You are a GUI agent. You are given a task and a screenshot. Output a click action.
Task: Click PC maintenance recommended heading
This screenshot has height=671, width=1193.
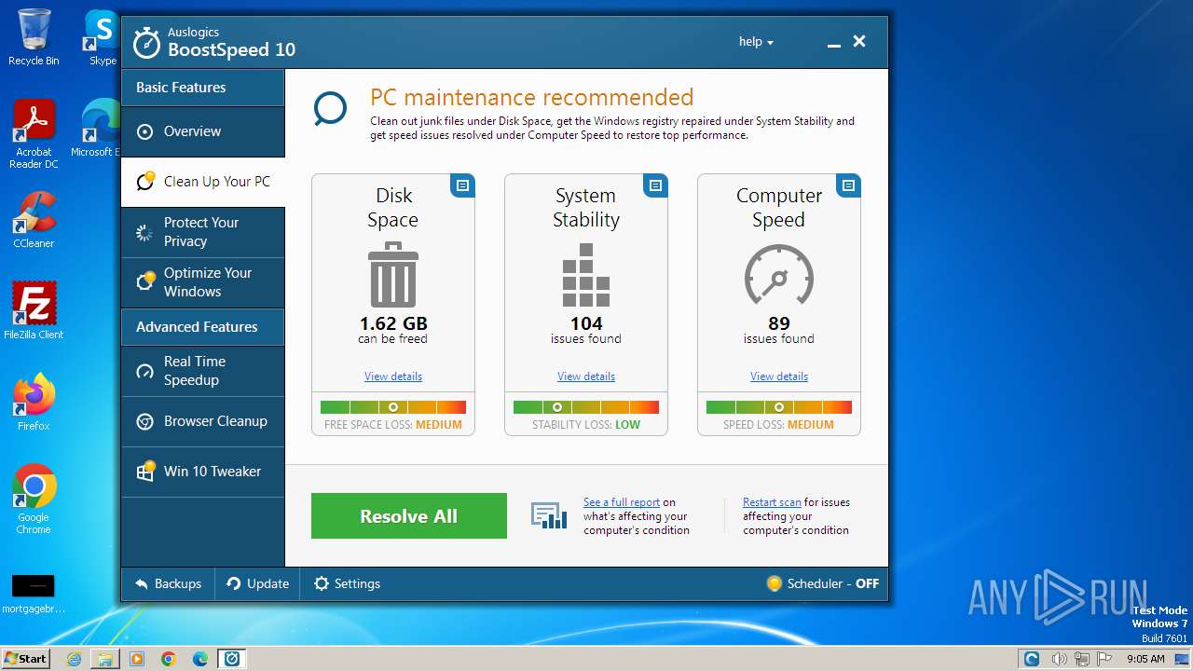click(x=532, y=97)
